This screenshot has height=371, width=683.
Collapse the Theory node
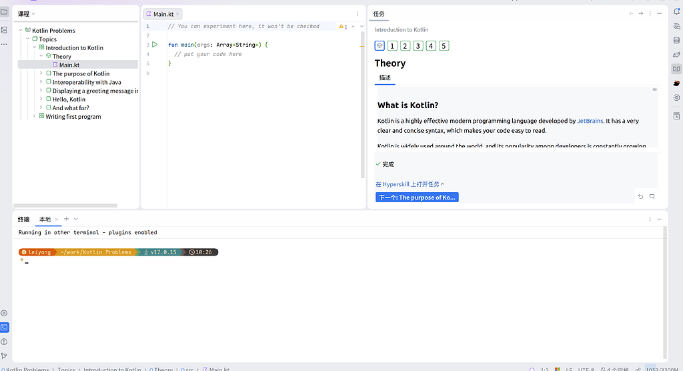(x=41, y=56)
